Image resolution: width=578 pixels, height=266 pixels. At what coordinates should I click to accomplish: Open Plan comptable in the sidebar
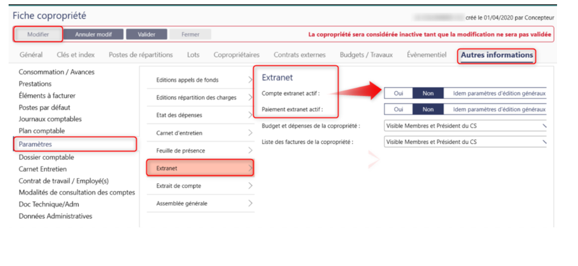(42, 131)
